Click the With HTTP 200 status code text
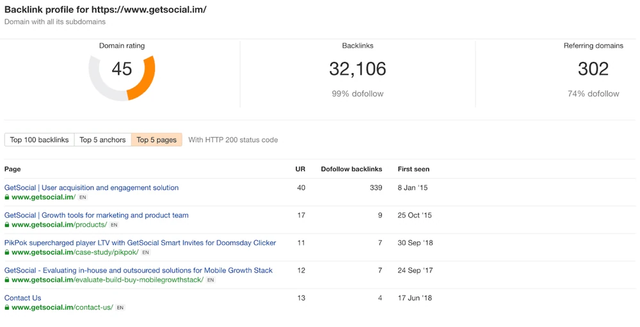 point(233,140)
